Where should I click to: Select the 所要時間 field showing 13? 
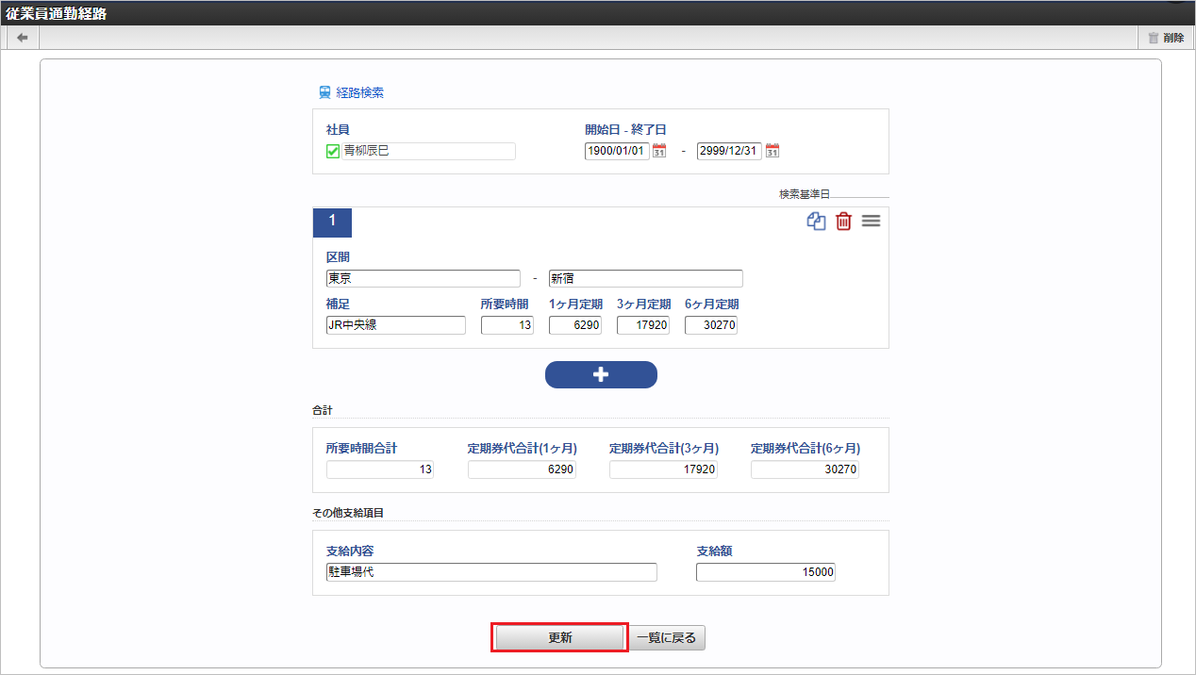[507, 325]
